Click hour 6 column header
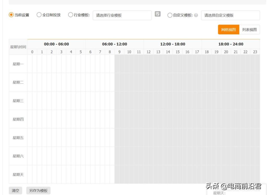The height and width of the screenshot is (195, 267). pyautogui.click(x=90, y=52)
